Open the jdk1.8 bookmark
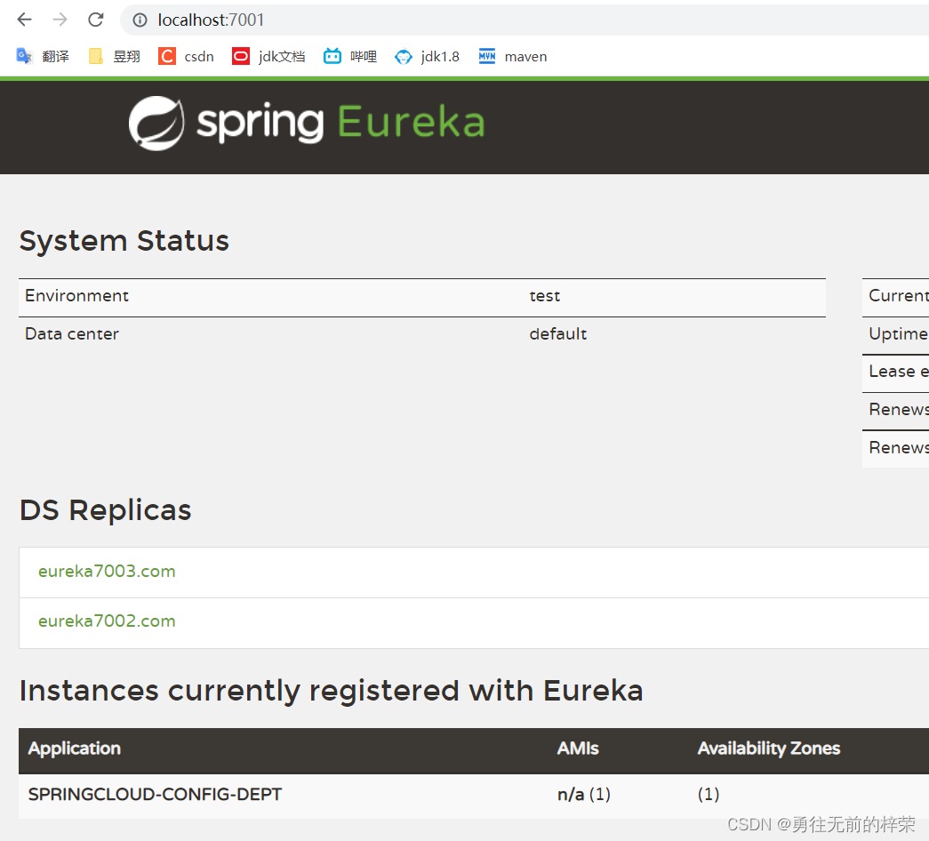 [x=428, y=56]
